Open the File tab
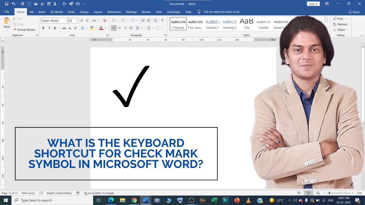 tap(7, 12)
